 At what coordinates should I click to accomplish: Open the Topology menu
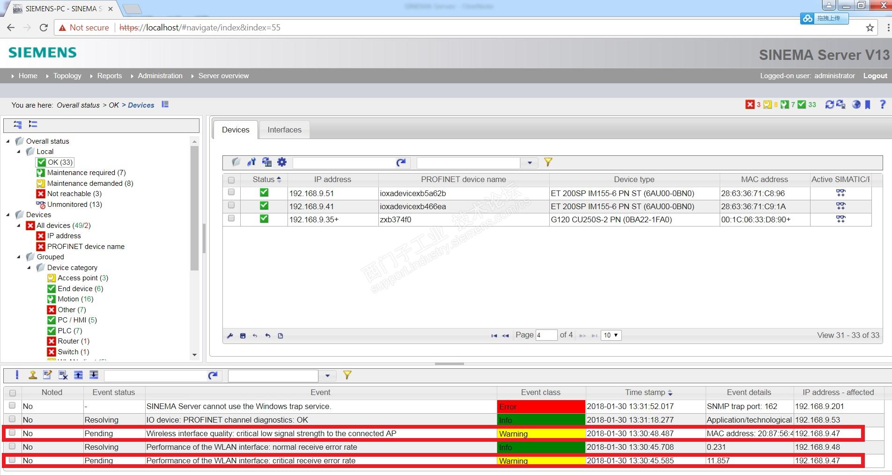(x=67, y=76)
